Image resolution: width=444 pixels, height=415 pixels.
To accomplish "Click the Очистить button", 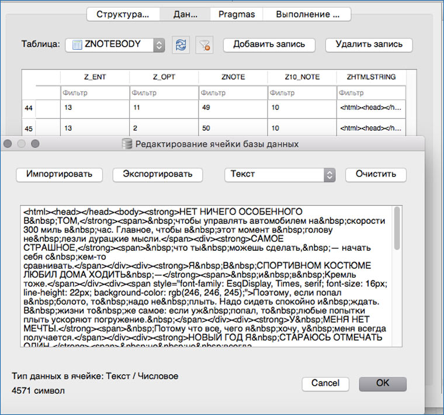I will pyautogui.click(x=376, y=175).
